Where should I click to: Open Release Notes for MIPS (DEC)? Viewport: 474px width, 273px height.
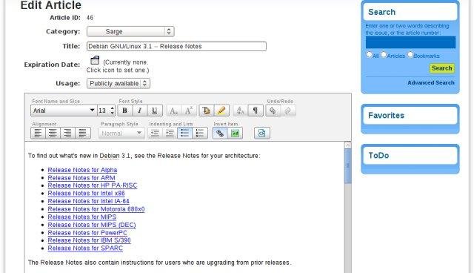click(92, 225)
